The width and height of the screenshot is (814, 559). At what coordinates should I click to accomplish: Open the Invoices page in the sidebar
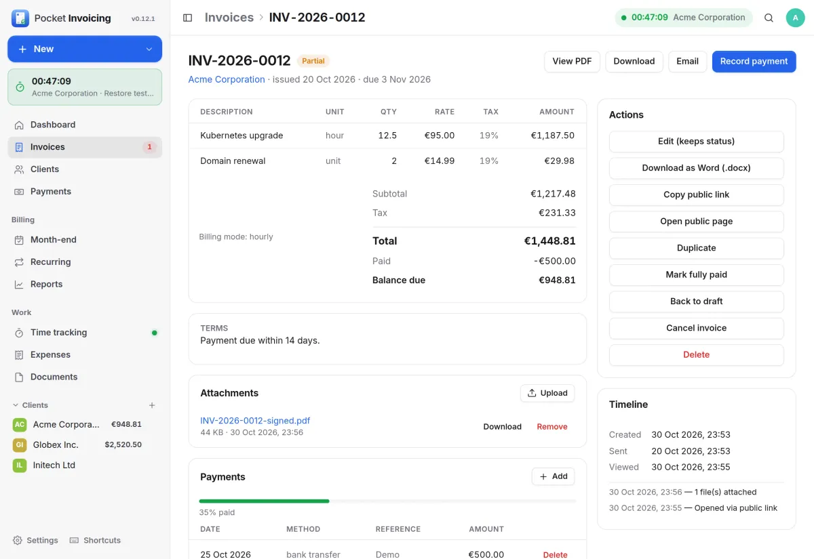click(85, 147)
